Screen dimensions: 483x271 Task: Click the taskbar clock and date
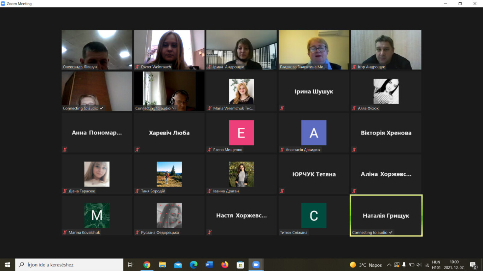point(454,265)
